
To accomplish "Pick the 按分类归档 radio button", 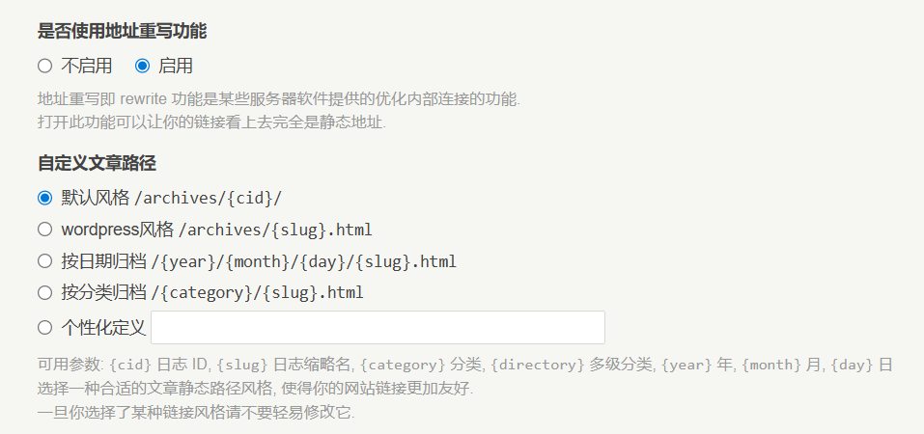I will click(44, 292).
